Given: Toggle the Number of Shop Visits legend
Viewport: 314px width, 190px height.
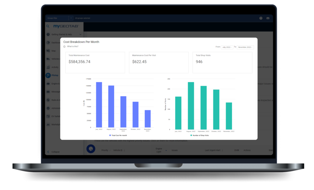Looking at the screenshot, I should (x=199, y=135).
